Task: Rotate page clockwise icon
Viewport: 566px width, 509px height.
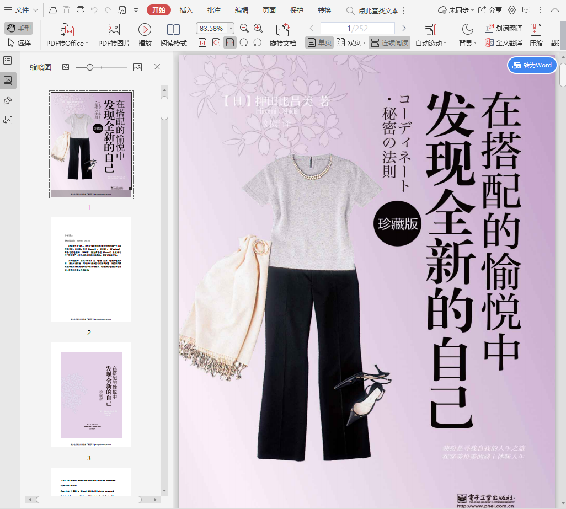Action: pos(244,42)
